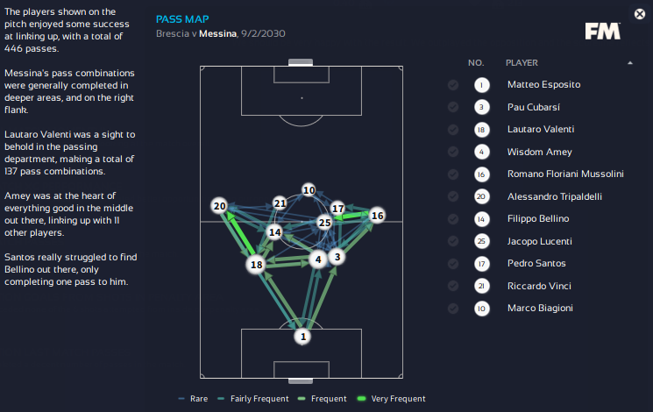
Task: Select player node 14 on the pitch
Action: (x=275, y=232)
